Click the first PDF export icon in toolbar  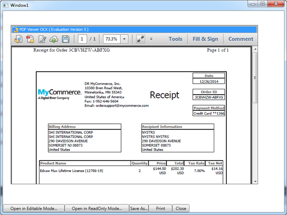tap(19, 39)
